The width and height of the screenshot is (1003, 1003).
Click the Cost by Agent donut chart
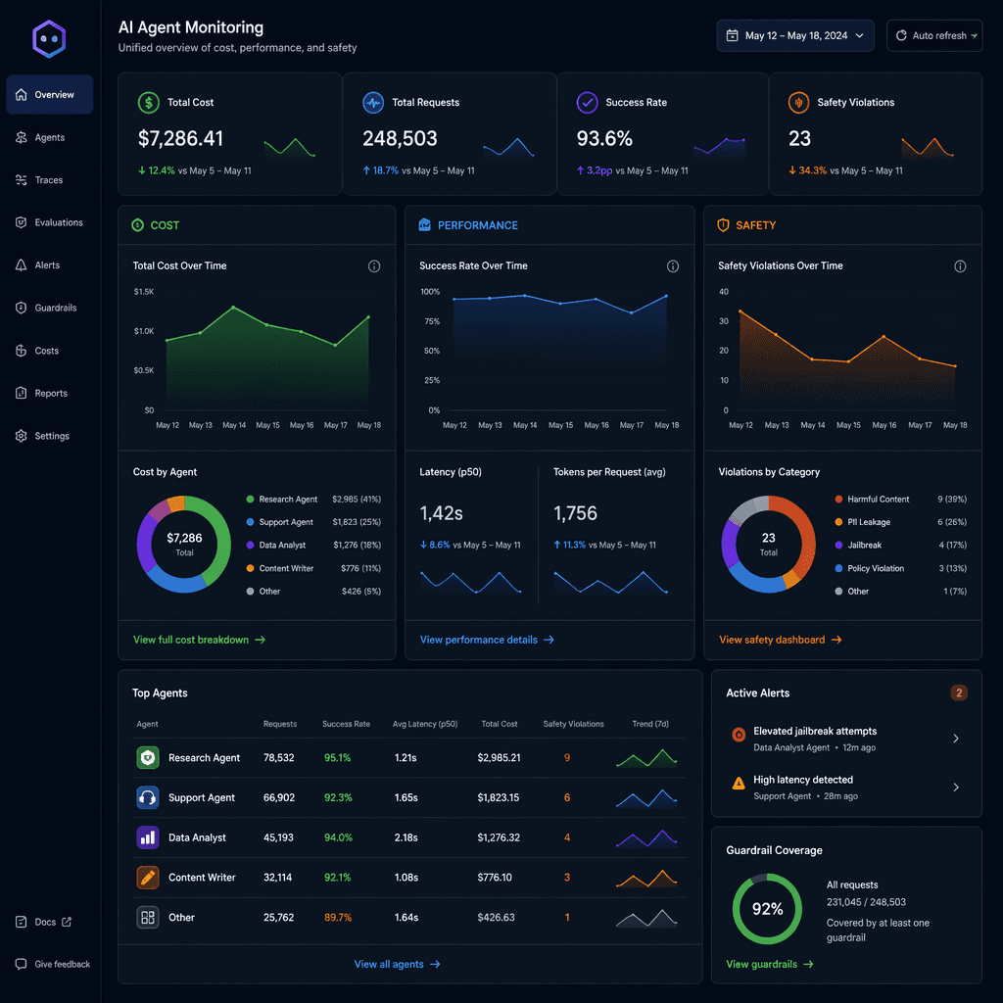[183, 544]
